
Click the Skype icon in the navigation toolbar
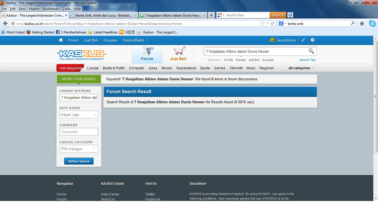point(372,24)
